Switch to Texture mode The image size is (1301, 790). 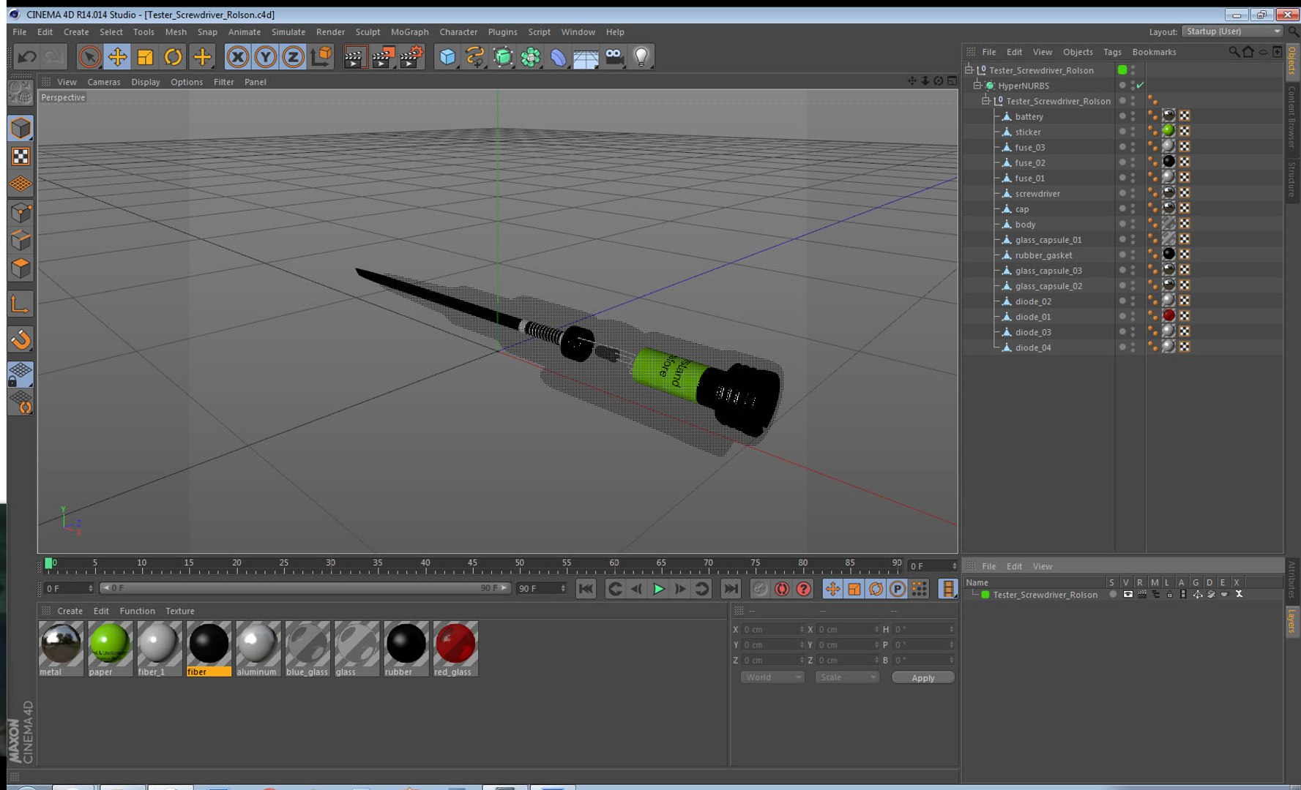coord(20,157)
